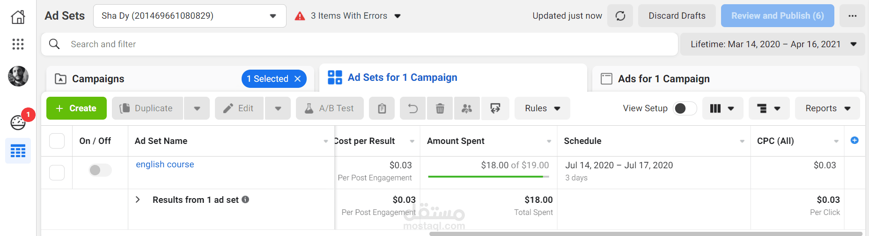Turn on the english course ad set
The height and width of the screenshot is (236, 869).
100,170
